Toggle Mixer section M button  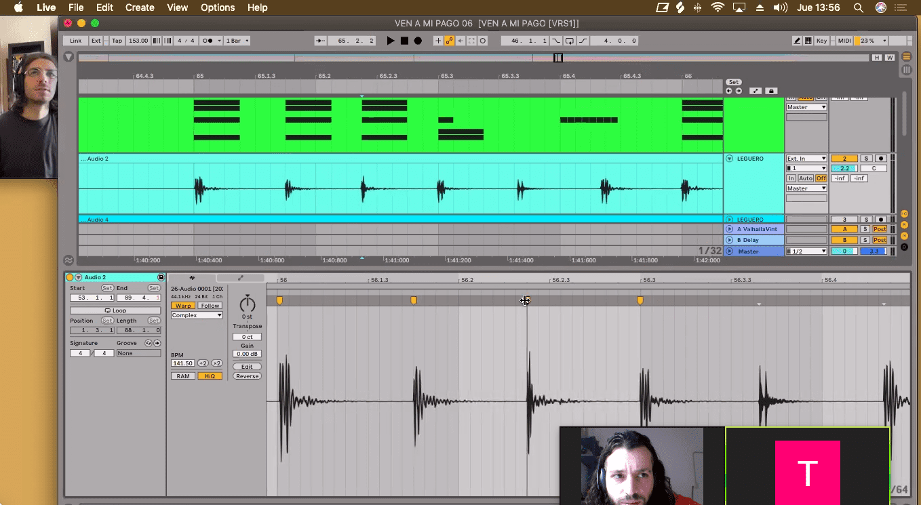click(904, 236)
